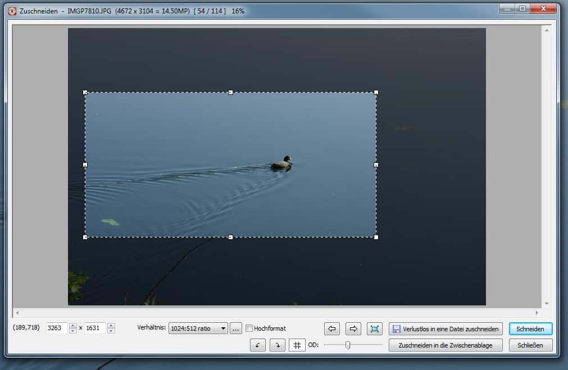
Task: Click the vertical scrollbar up arrow
Action: pyautogui.click(x=547, y=30)
